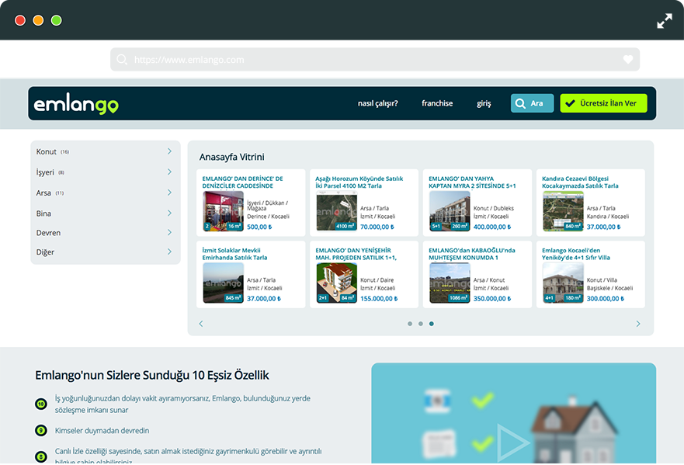Image resolution: width=684 pixels, height=465 pixels.
Task: Open the Kandıra Cezaevi Bölgesi listing title
Action: [x=580, y=182]
